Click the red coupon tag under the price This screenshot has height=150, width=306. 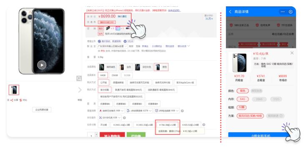[x=107, y=22]
